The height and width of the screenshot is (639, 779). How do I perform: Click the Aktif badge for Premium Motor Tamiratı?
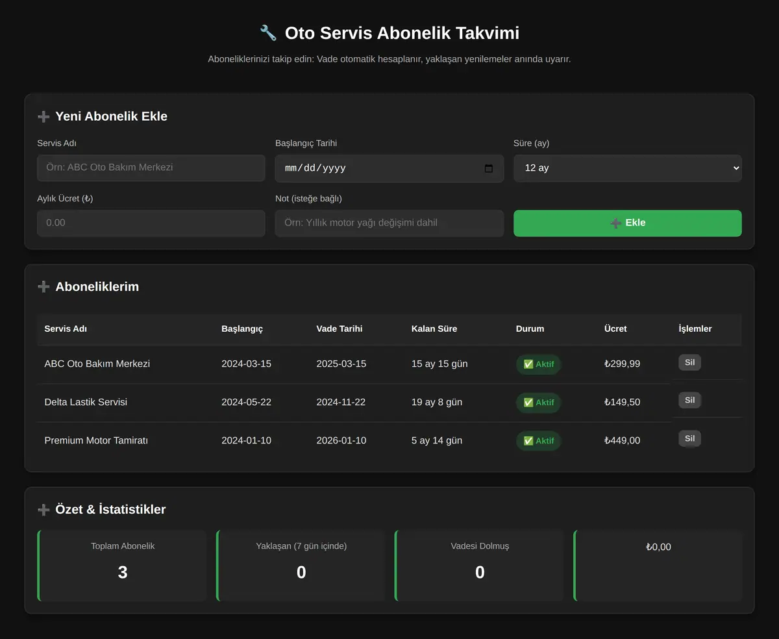coord(538,441)
